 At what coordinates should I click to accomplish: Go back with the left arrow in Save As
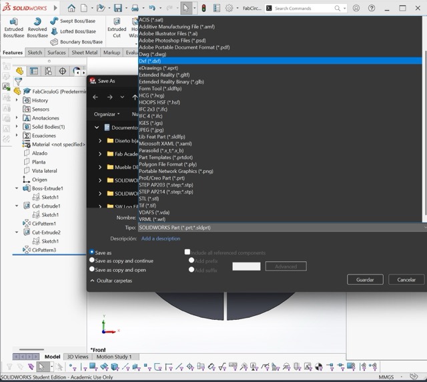point(95,97)
